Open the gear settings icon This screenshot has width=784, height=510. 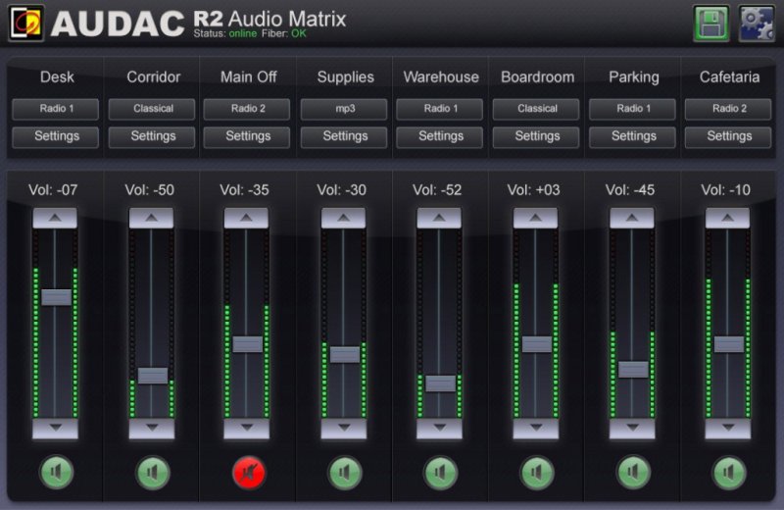pyautogui.click(x=756, y=23)
